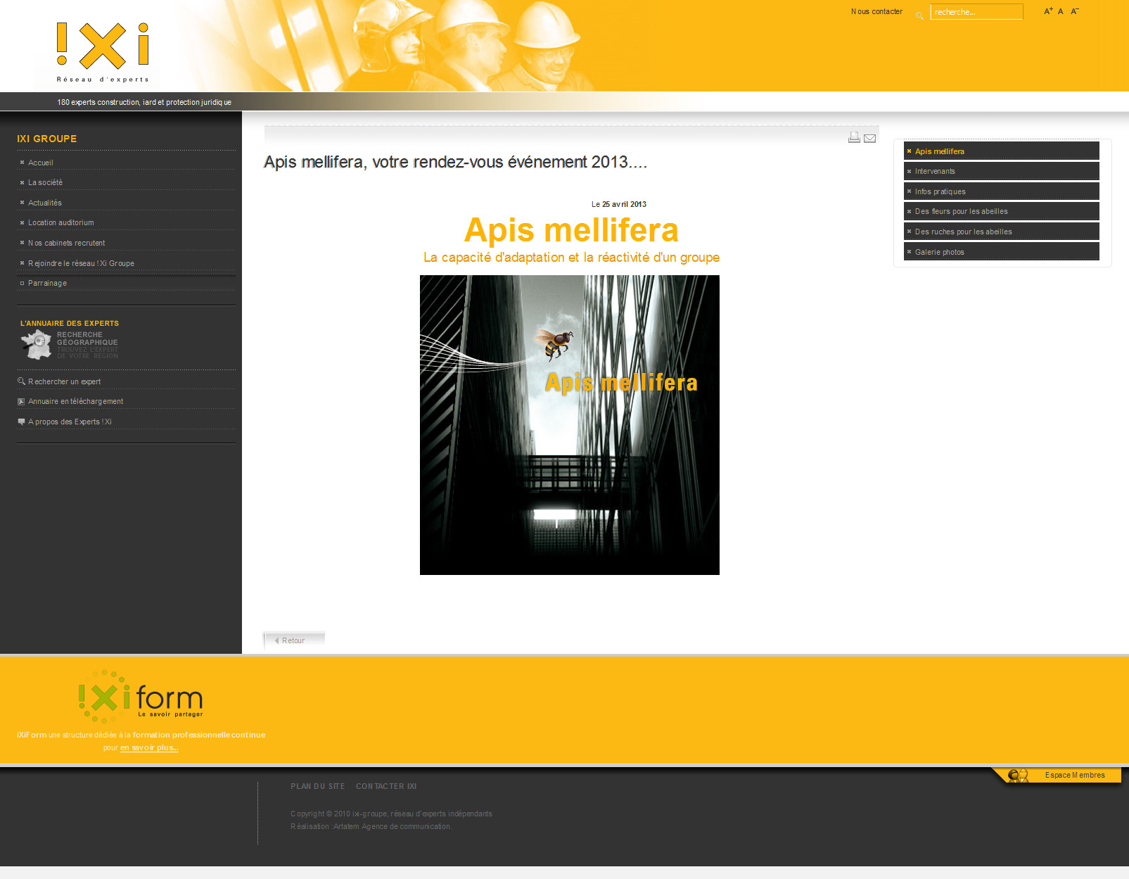Viewport: 1129px width, 879px height.
Task: Open Location auditorium link
Action: [x=60, y=222]
